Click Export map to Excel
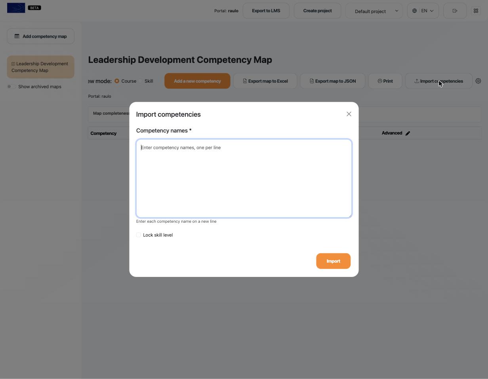Viewport: 488px width, 379px height. click(265, 81)
